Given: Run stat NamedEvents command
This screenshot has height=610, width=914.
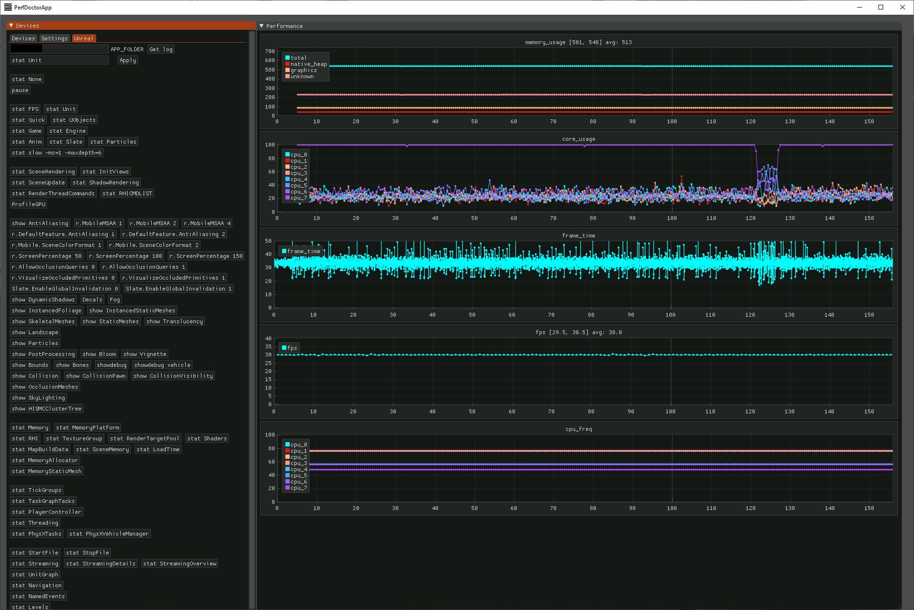Looking at the screenshot, I should [38, 596].
